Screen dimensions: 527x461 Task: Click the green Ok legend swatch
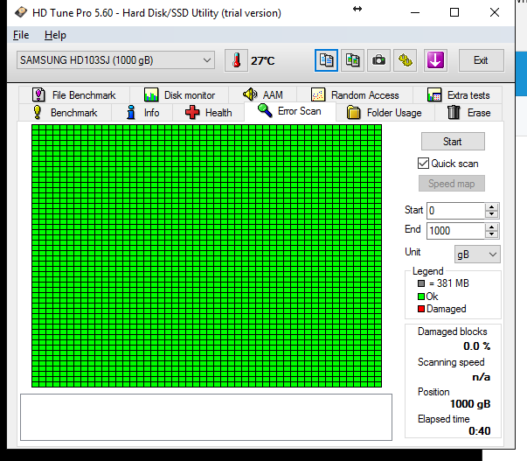pyautogui.click(x=421, y=297)
